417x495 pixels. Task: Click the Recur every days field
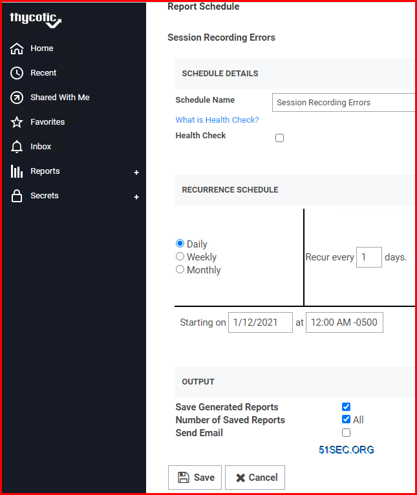tap(369, 257)
